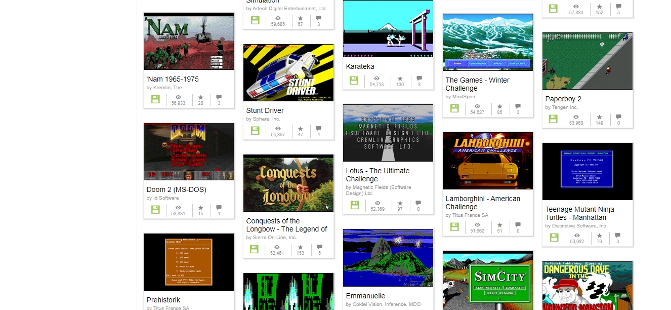Viewport: 671px width, 310px height.
Task: Click the star icon on Teenage Mutant Ninja Turtles card
Action: pos(599,235)
